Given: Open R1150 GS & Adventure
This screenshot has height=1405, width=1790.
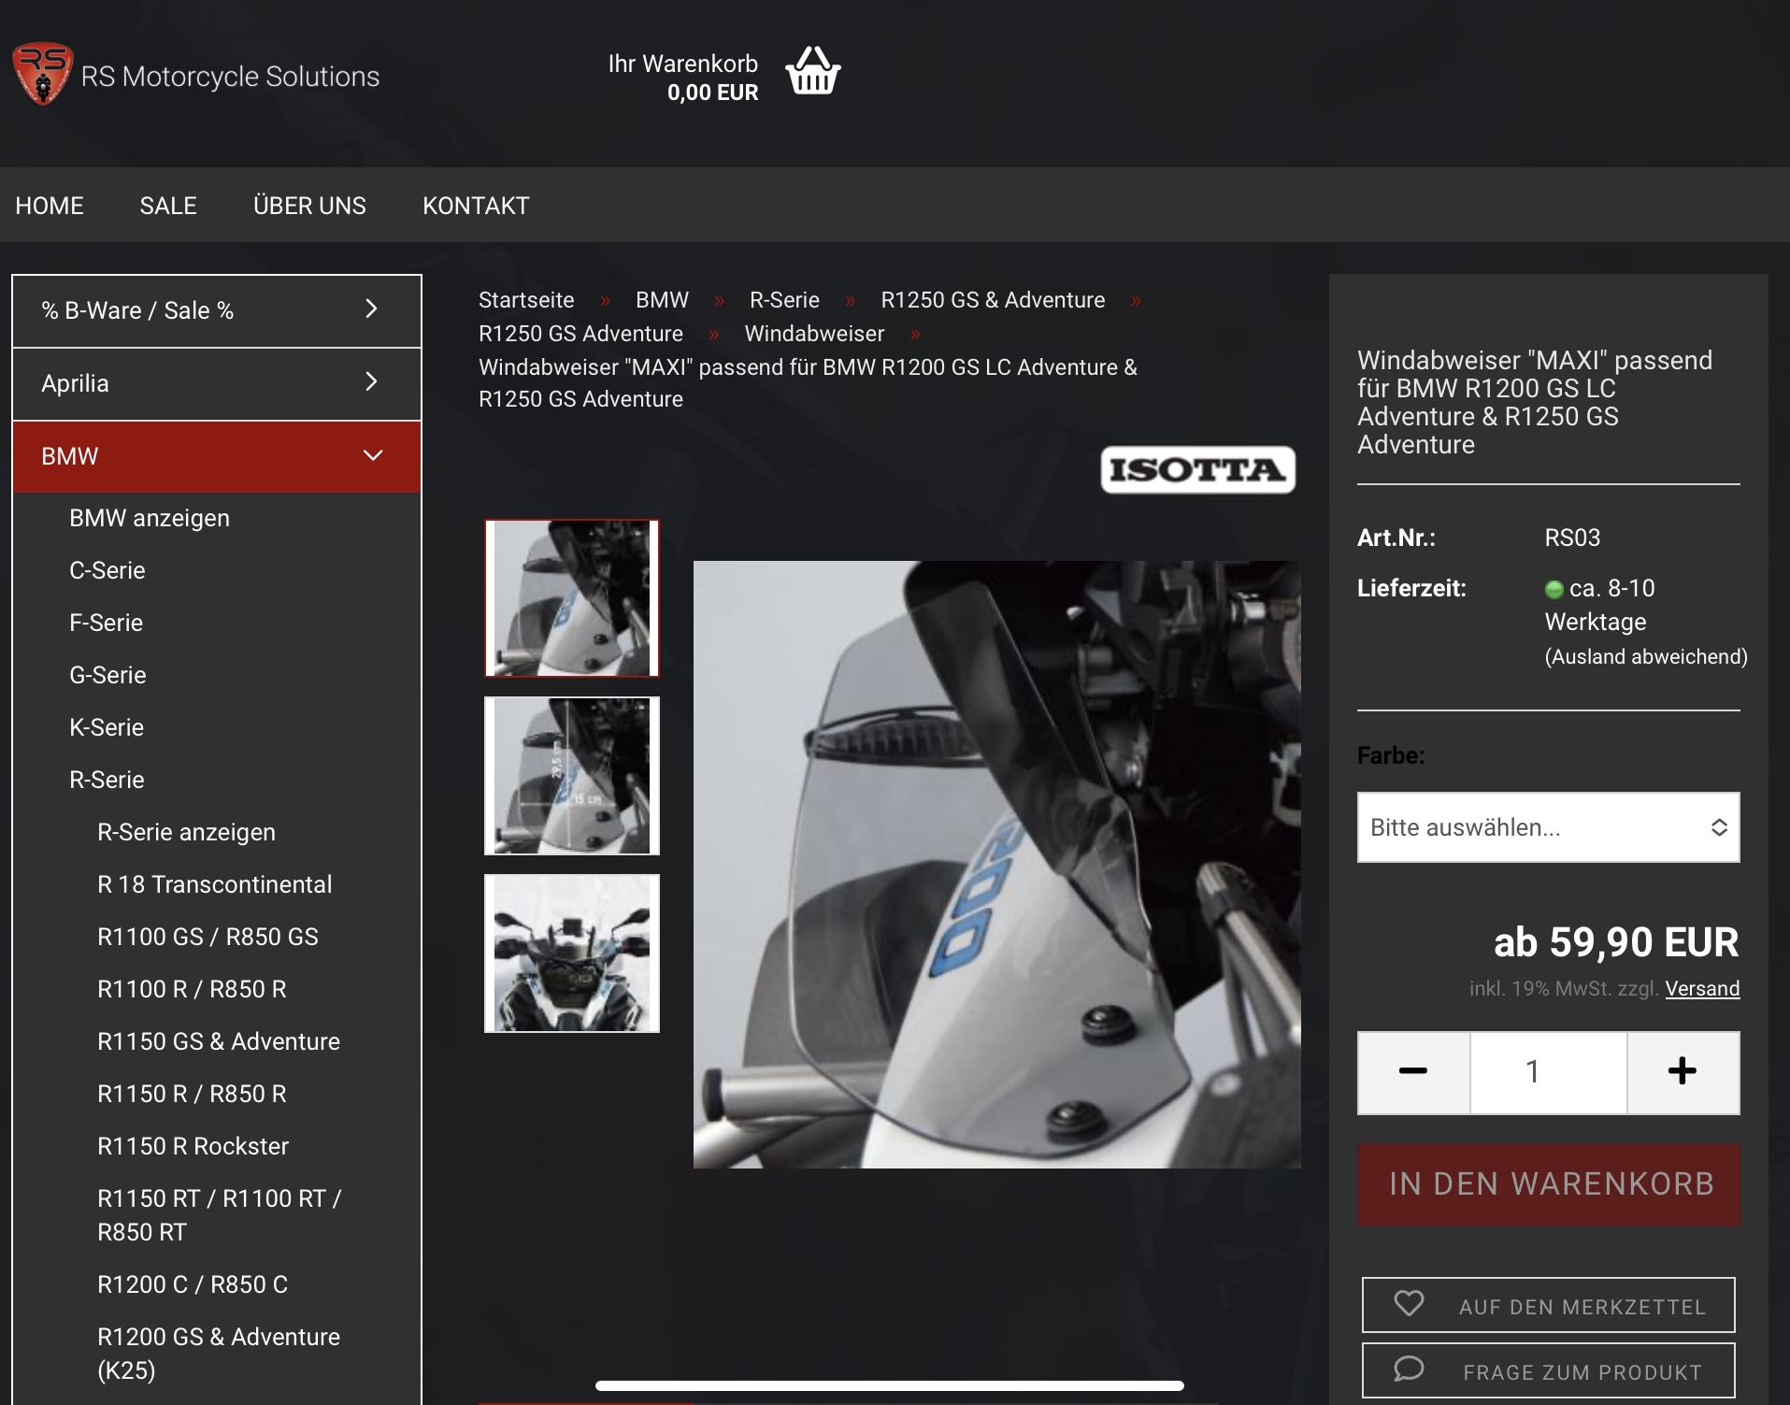Looking at the screenshot, I should click(219, 1041).
